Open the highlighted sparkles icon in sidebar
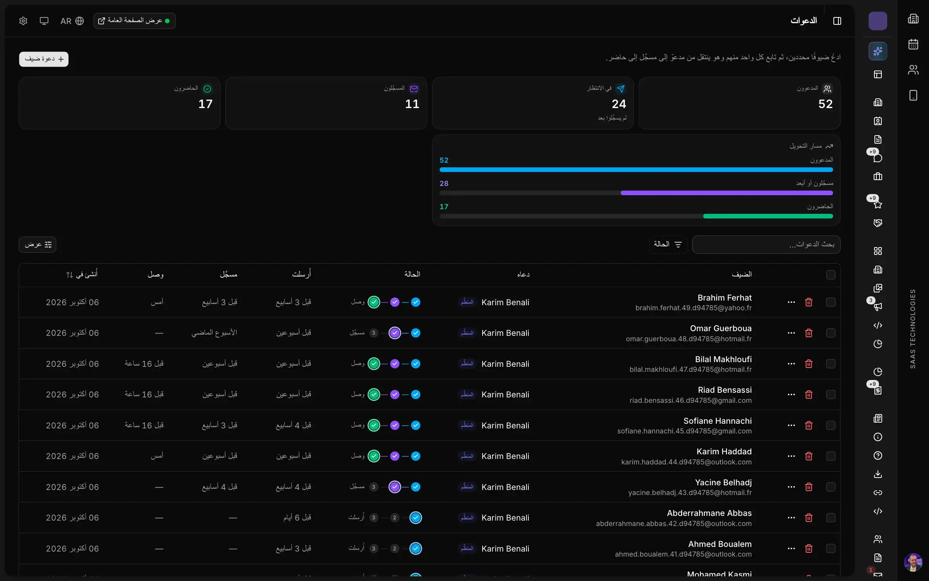 tap(878, 51)
